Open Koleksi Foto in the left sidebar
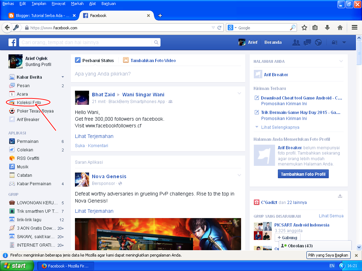The image size is (362, 271). [x=29, y=103]
